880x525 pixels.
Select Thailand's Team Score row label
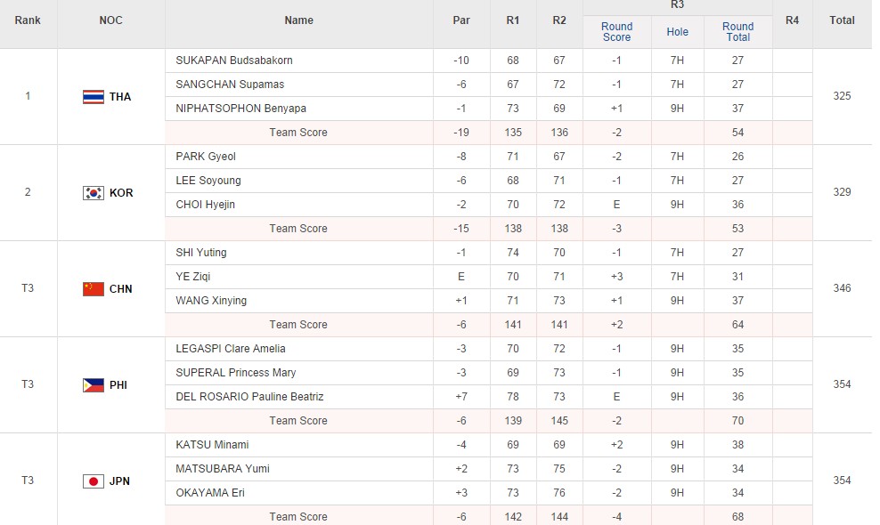coord(298,133)
